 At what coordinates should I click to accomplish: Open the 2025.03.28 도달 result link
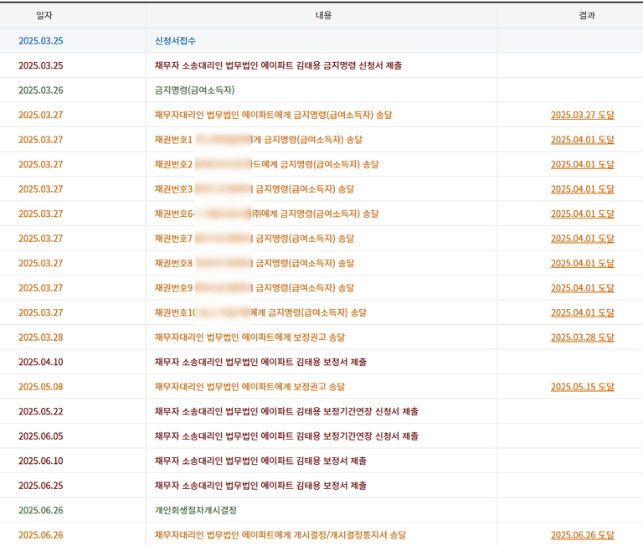click(582, 337)
